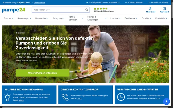Expand the Rohr & Schlauch chevron
Image resolution: width=173 pixels, height=108 pixels.
click(x=83, y=18)
